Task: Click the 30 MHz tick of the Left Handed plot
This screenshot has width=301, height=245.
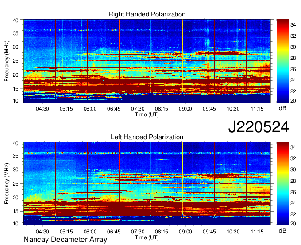Action: [x=15, y=170]
